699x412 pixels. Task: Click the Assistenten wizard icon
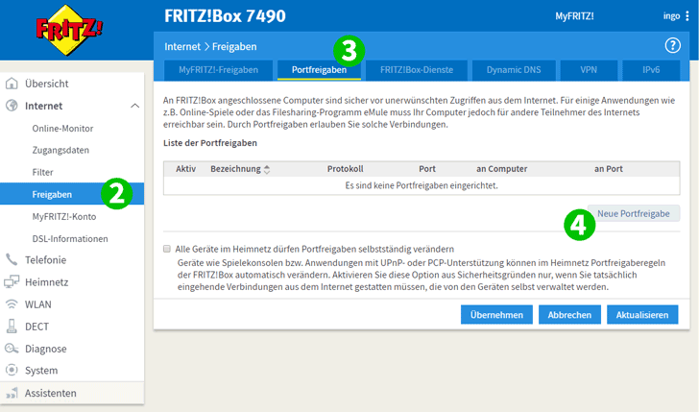(12, 393)
